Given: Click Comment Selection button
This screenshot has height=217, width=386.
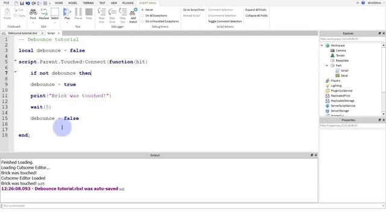Looking at the screenshot, I should (x=220, y=10).
